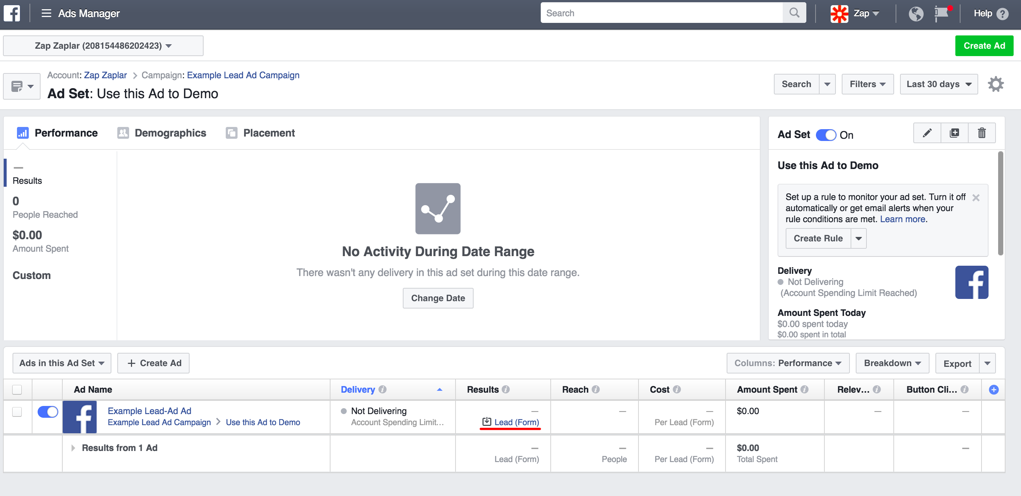The image size is (1021, 496).
Task: Open the Ads in this Ad Set dropdown
Action: pos(62,363)
